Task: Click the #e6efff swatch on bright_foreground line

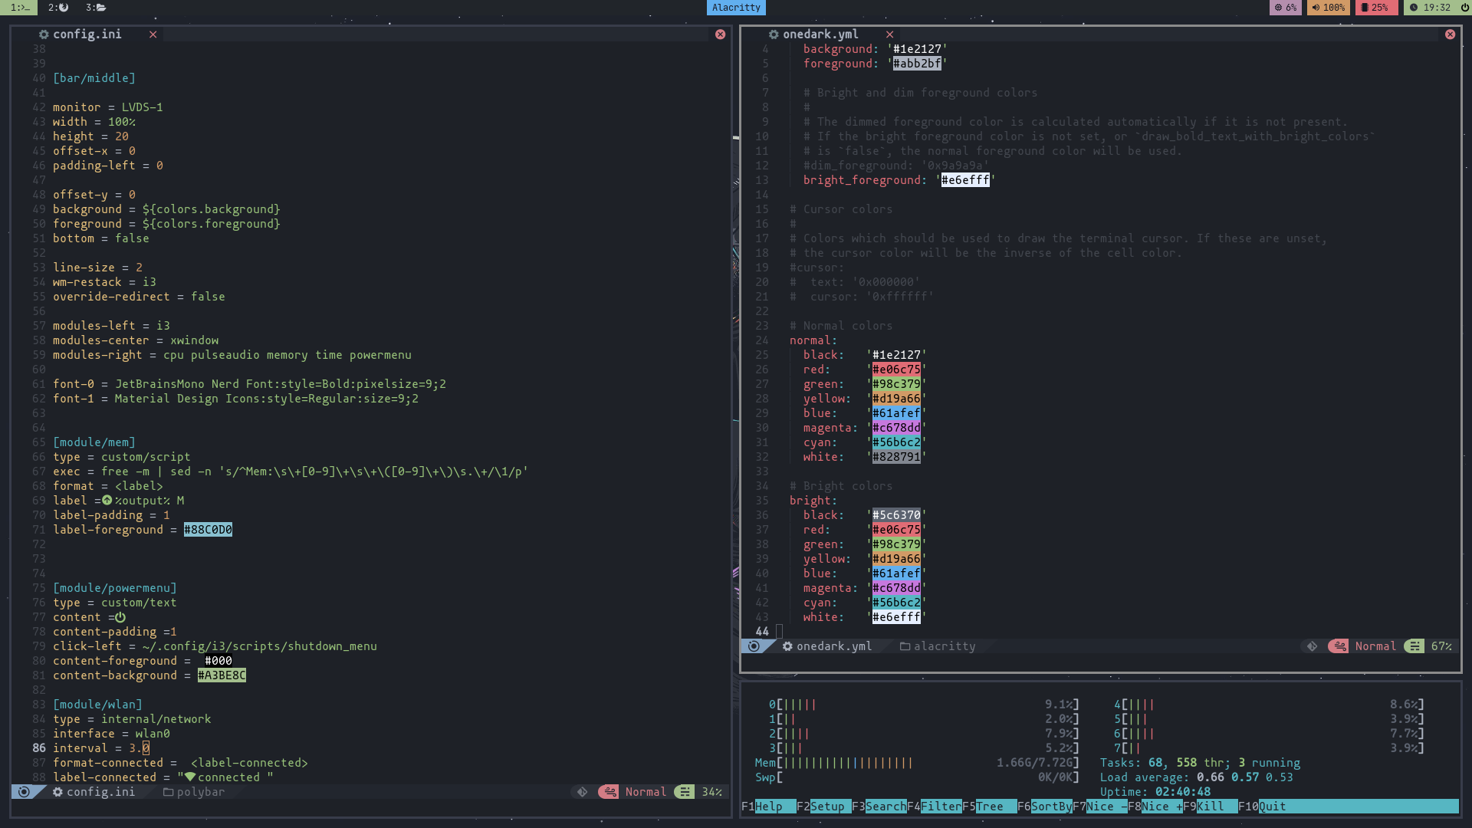Action: [x=965, y=180]
